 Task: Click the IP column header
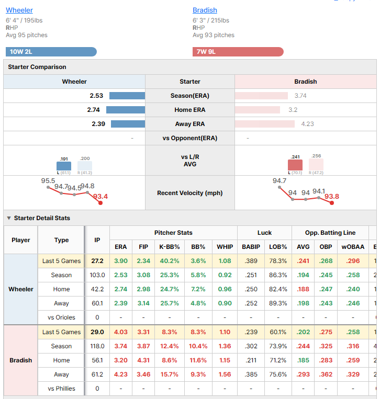97,240
